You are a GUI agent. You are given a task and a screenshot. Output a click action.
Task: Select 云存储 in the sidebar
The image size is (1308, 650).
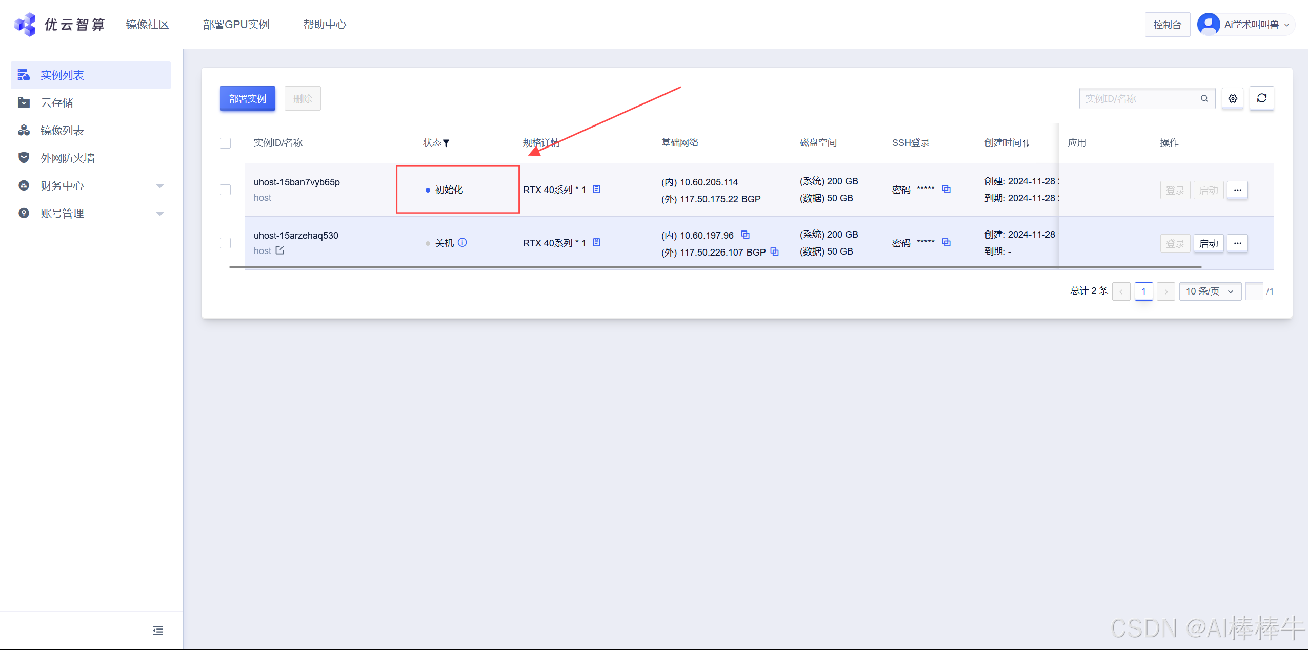tap(57, 102)
